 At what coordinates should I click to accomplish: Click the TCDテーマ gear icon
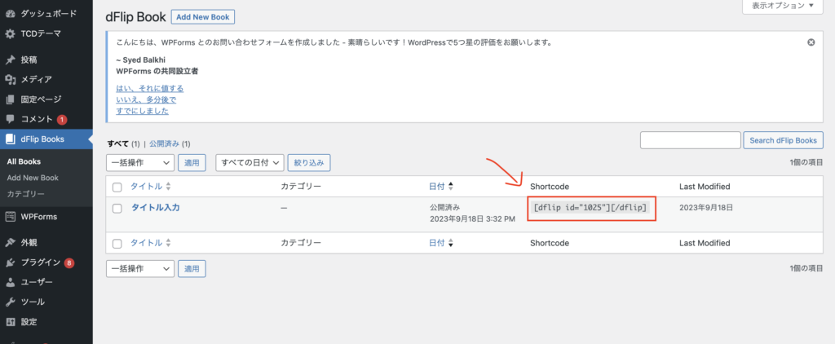[x=10, y=33]
